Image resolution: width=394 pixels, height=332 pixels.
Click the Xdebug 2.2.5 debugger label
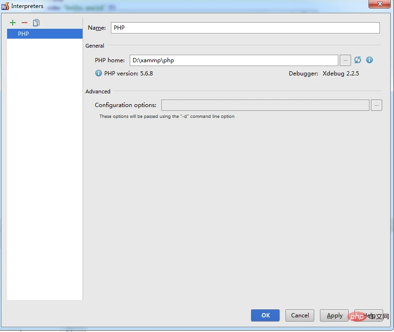[x=341, y=74]
